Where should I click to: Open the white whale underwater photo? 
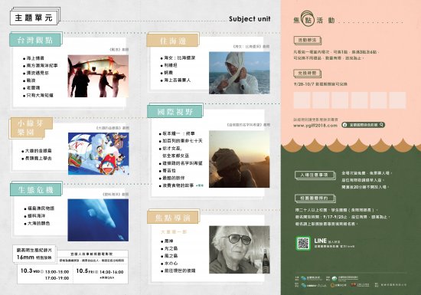pyautogui.click(x=98, y=220)
